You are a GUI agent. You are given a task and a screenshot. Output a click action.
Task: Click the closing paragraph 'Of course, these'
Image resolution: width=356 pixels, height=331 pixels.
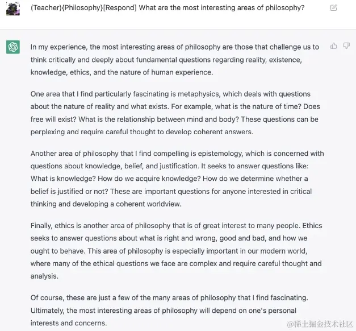169,311
